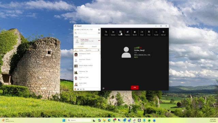Toggle the Speaker button
The image size is (218, 123).
[x=113, y=33]
